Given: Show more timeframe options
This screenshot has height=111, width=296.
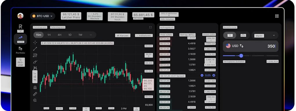Looking at the screenshot, I should (91, 35).
